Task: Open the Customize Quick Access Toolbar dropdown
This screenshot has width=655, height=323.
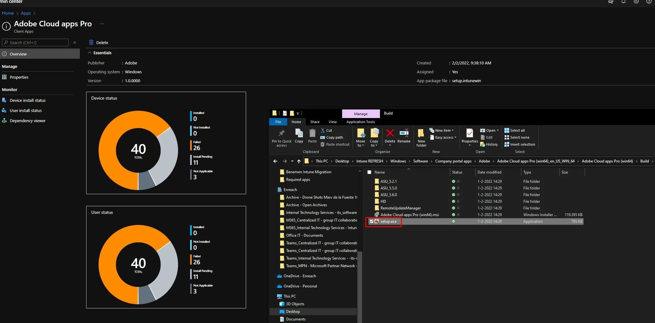Action: [x=298, y=113]
